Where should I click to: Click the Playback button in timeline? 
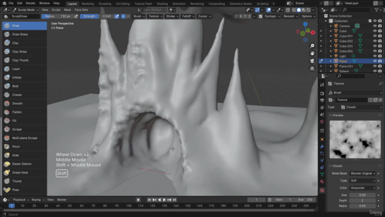click(x=21, y=200)
